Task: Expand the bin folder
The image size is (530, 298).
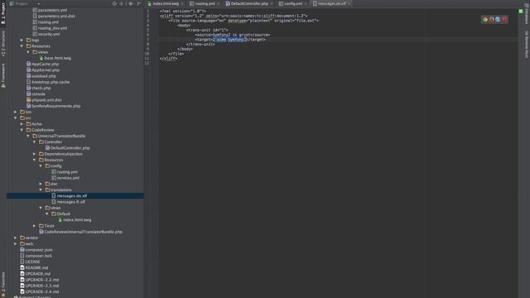Action: coord(16,112)
